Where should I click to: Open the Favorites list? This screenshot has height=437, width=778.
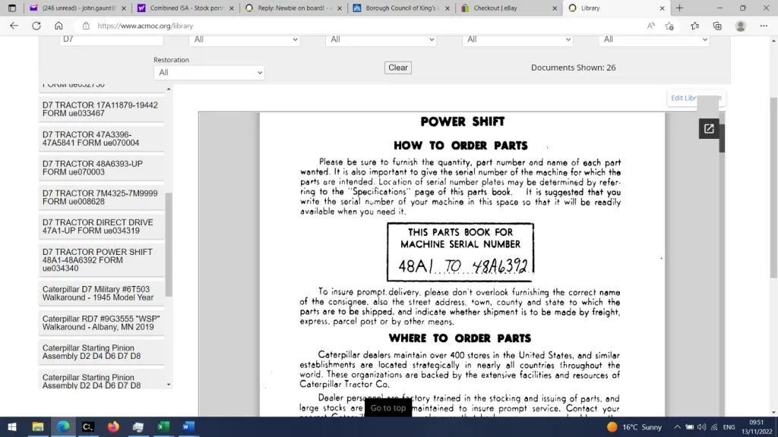point(694,26)
